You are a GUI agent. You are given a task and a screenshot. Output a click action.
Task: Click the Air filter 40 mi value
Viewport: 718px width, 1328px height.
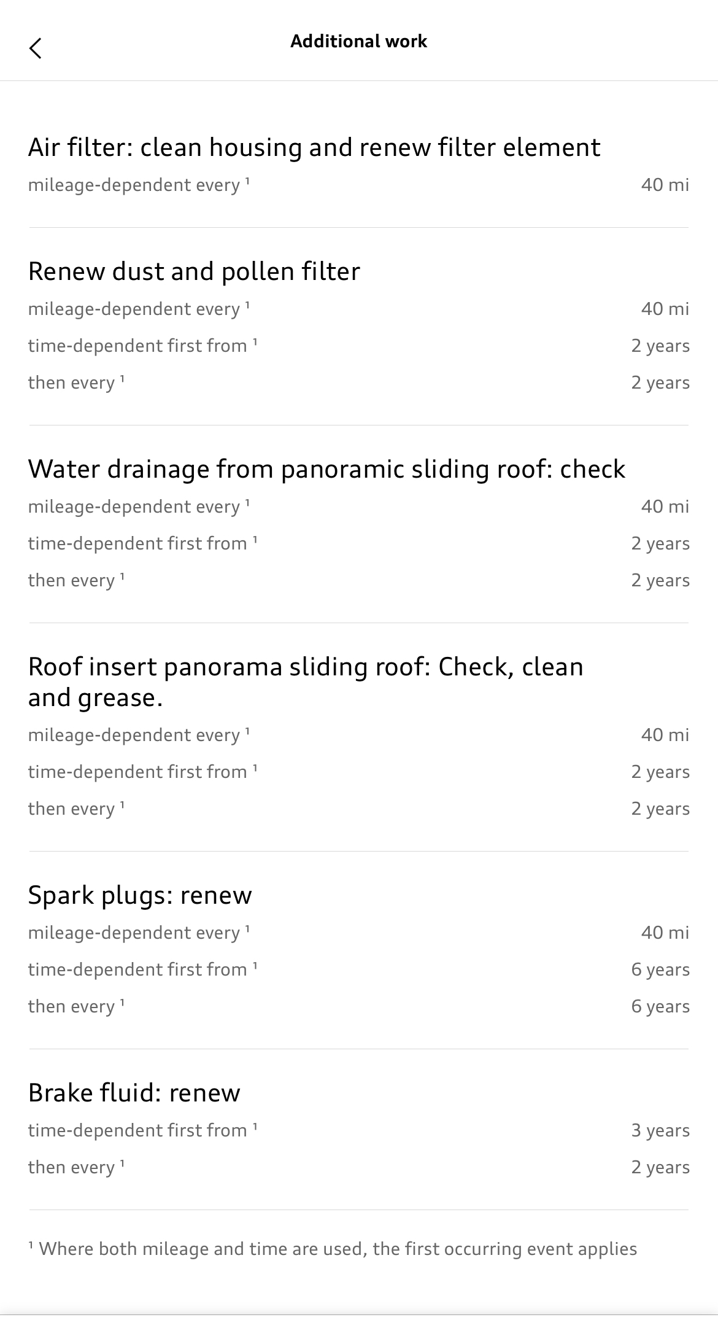[665, 185]
